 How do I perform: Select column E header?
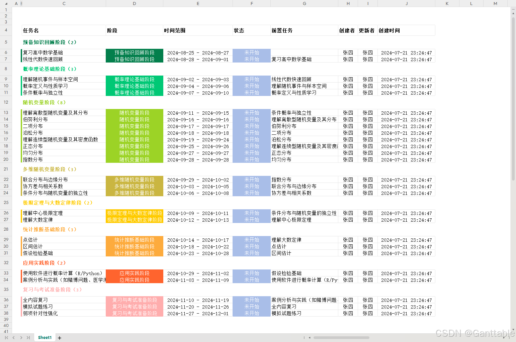[x=198, y=3]
